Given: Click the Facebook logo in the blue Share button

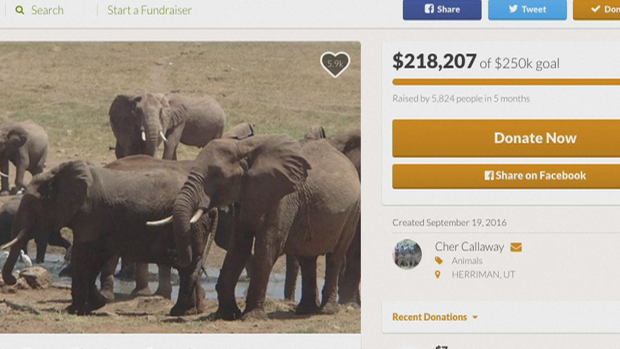Looking at the screenshot, I should [x=429, y=9].
